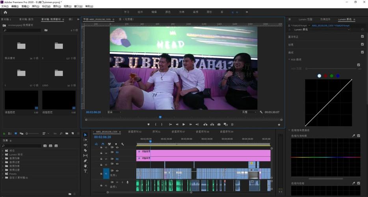Open the 文件(F) menu
The height and width of the screenshot is (197, 368).
[x=5, y=6]
